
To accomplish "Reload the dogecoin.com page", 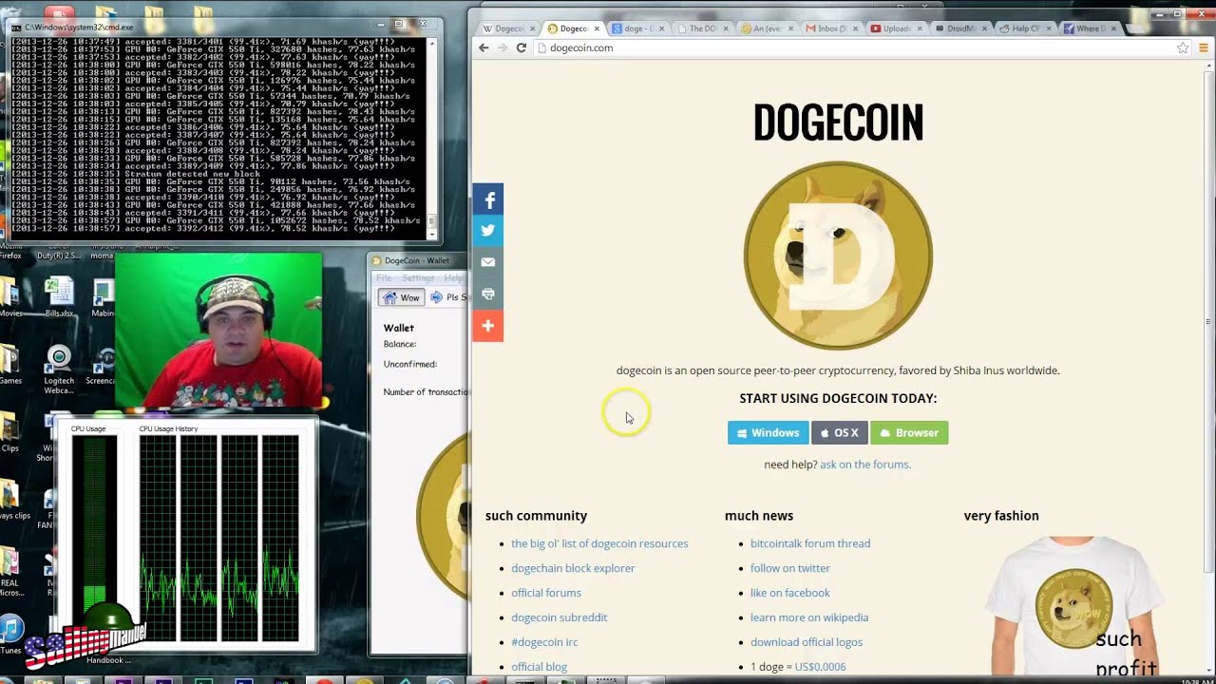I will pyautogui.click(x=521, y=47).
